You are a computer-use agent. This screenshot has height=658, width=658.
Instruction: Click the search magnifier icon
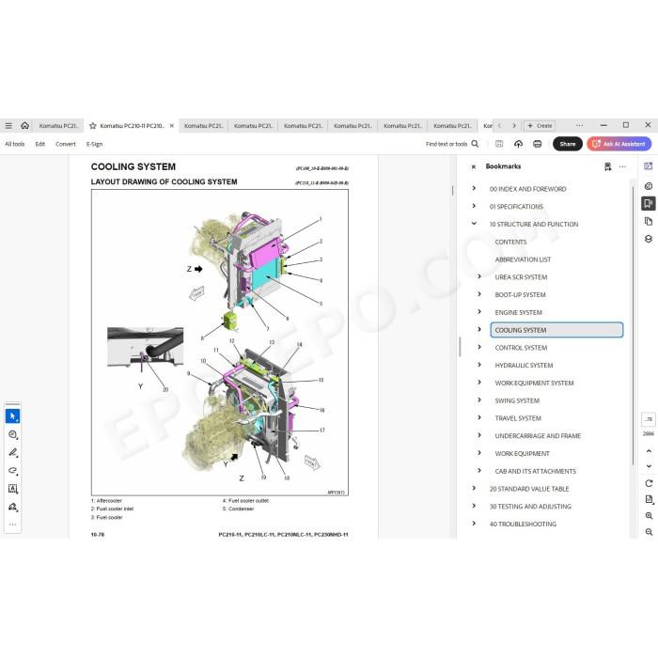[x=475, y=144]
